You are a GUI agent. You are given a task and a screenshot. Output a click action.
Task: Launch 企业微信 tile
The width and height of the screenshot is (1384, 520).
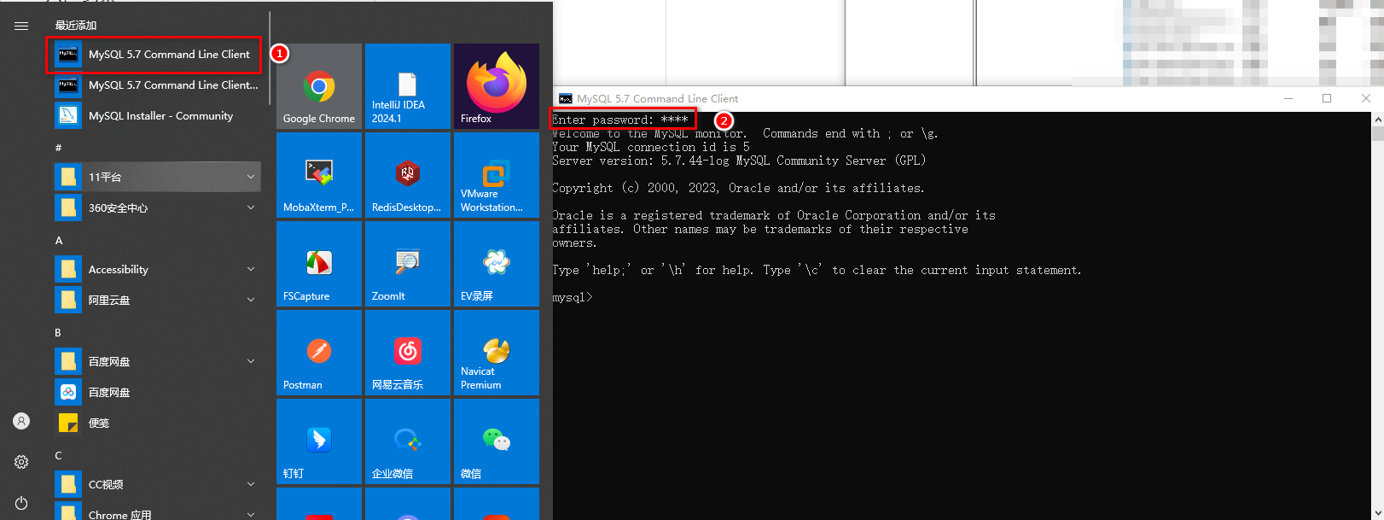(x=408, y=441)
